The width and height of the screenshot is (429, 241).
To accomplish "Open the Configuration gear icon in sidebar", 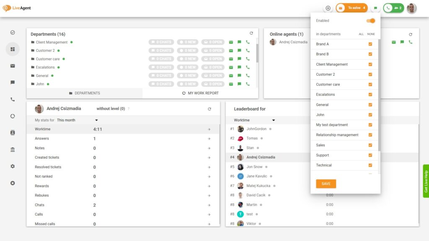I will pyautogui.click(x=13, y=166).
